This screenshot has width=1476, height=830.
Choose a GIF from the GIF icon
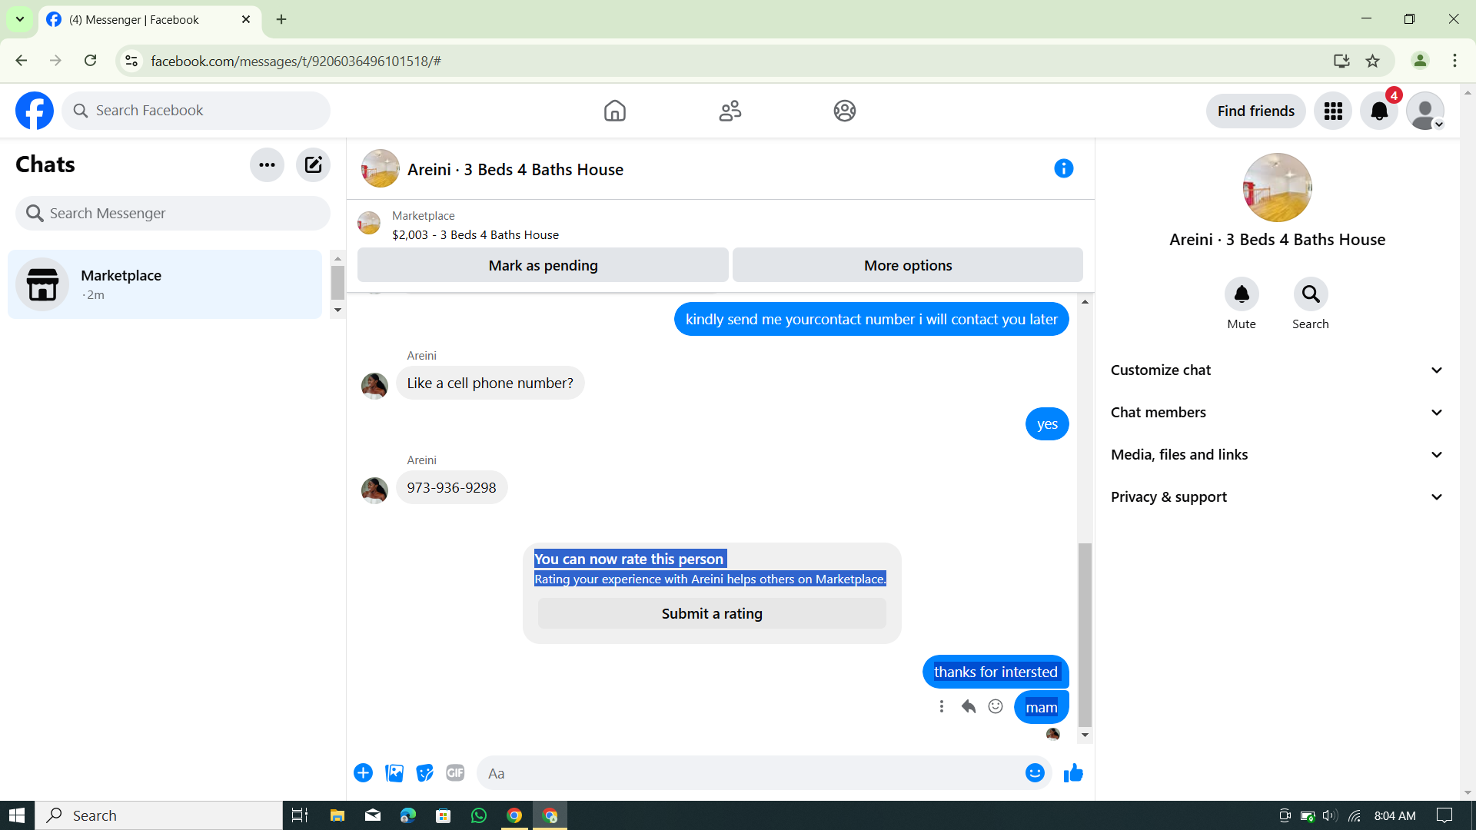(x=455, y=773)
